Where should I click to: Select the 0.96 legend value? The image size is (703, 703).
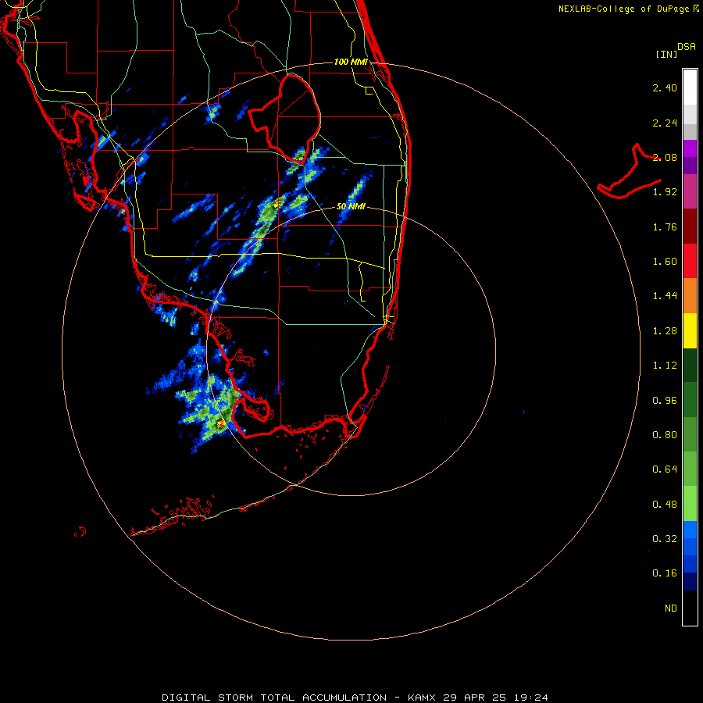point(665,401)
